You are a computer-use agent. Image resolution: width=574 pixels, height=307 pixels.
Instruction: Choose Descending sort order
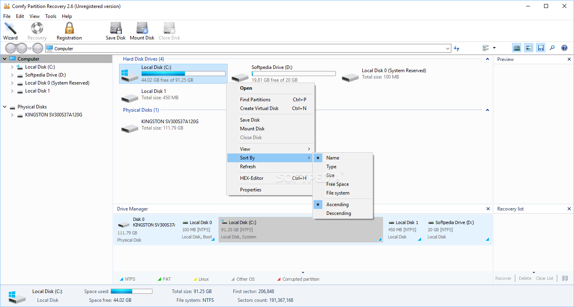click(343, 213)
